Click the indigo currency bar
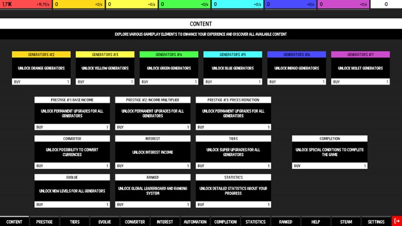Viewport: 402px width, 226px height. tap(290, 4)
